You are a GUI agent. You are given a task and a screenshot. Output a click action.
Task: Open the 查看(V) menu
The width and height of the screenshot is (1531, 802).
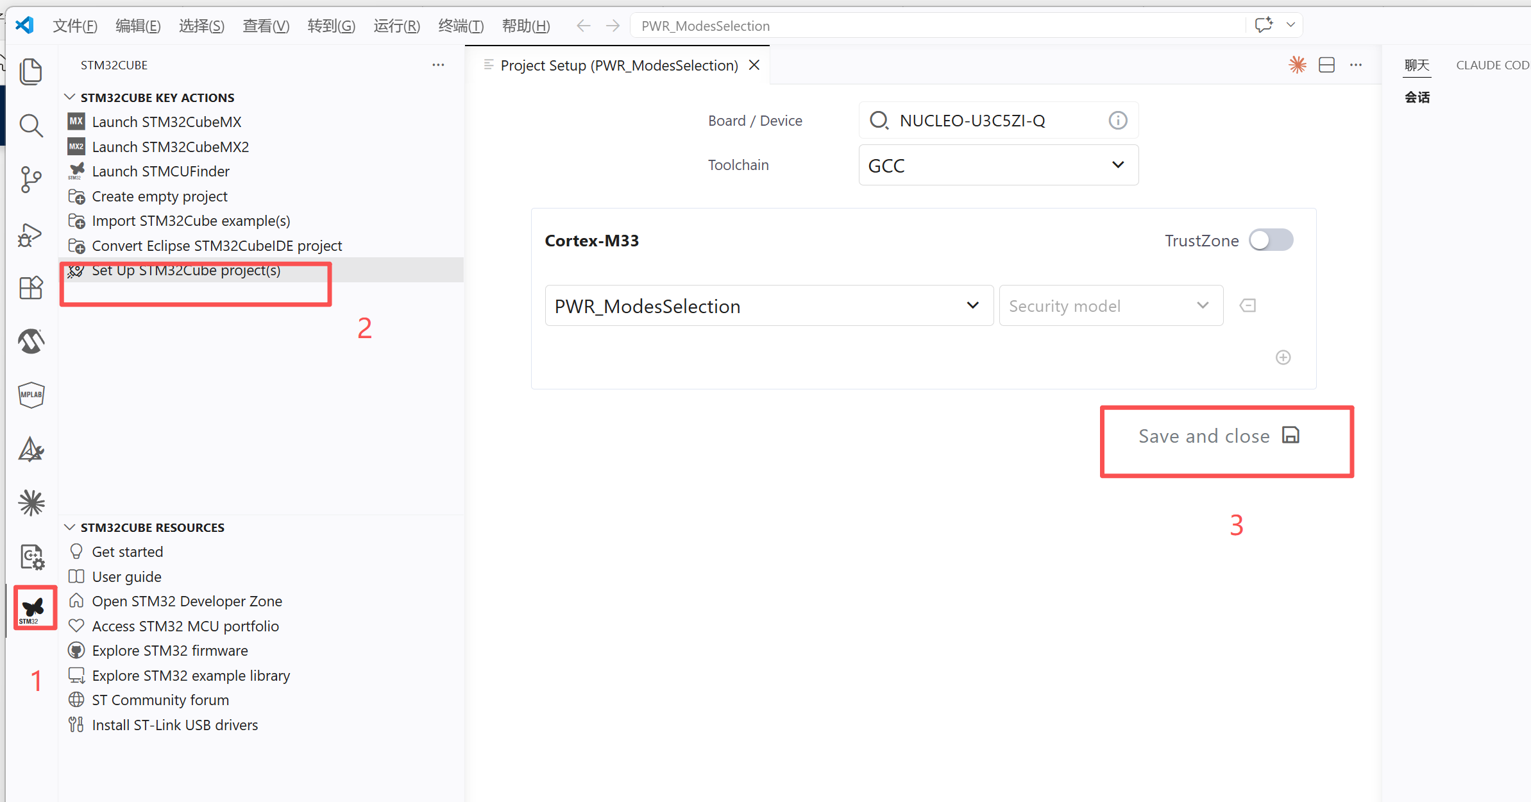point(266,26)
